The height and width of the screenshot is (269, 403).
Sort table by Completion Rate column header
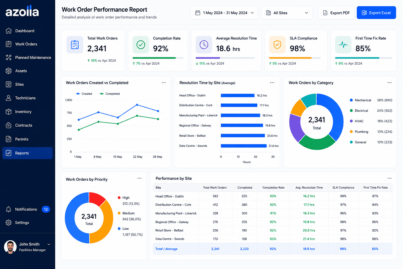pos(273,188)
